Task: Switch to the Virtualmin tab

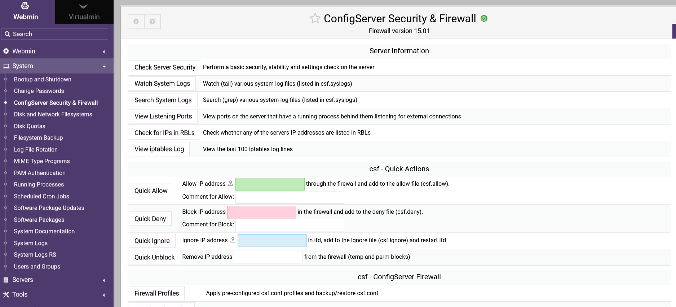Action: (84, 12)
